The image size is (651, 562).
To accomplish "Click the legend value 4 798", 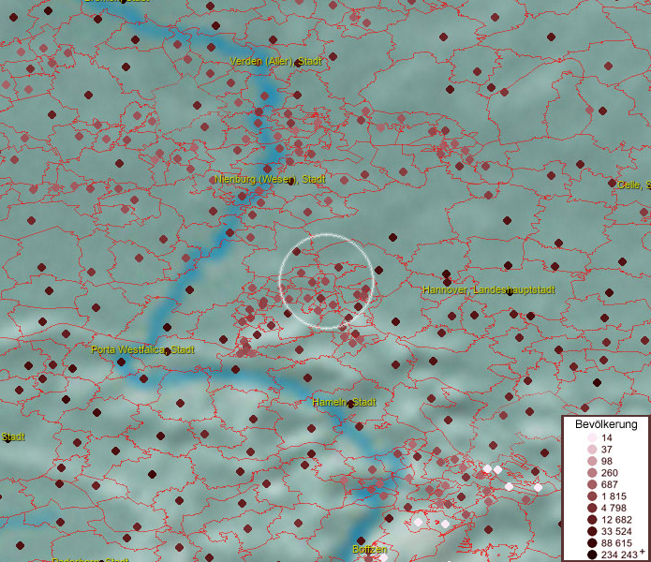I will [614, 508].
